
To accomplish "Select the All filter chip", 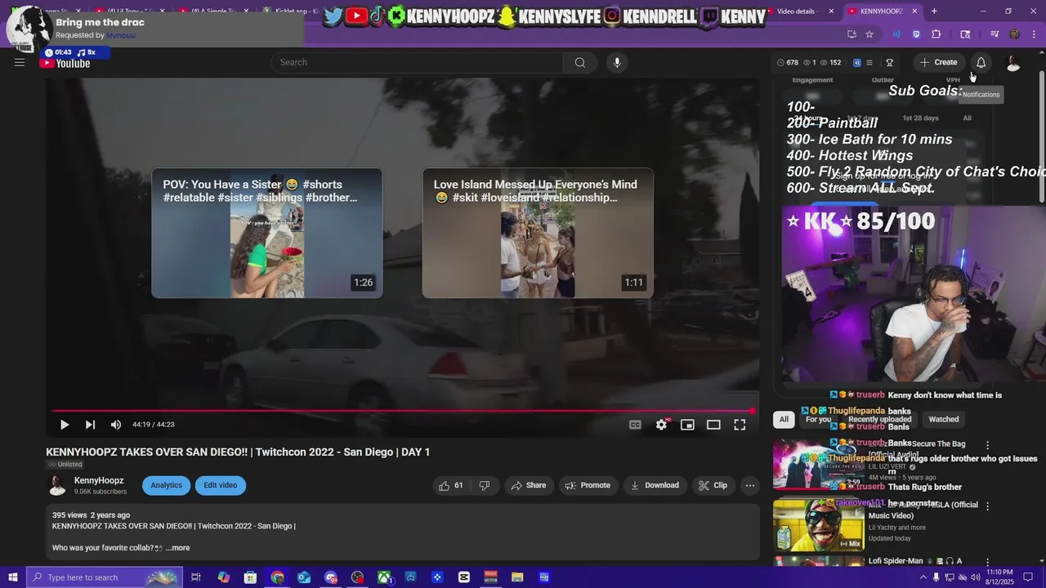I will pos(784,419).
